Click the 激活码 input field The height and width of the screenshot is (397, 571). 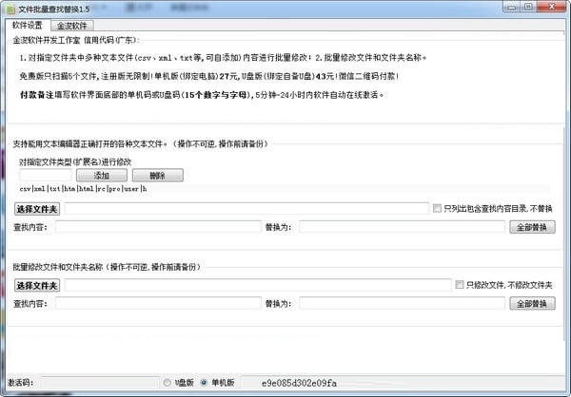click(x=100, y=383)
